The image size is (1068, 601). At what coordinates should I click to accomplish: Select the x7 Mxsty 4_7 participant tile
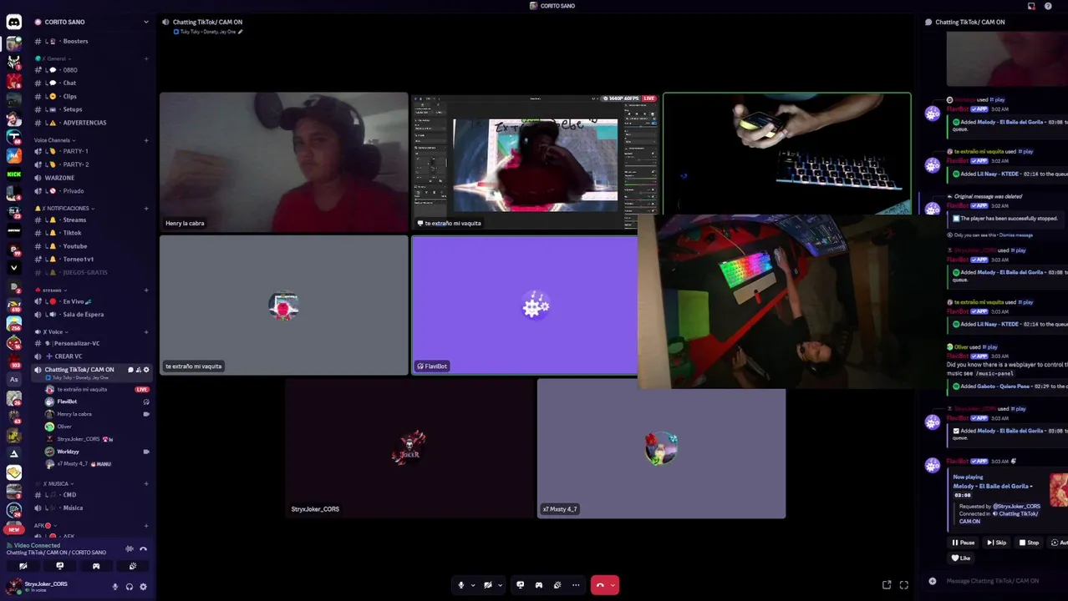pos(661,448)
